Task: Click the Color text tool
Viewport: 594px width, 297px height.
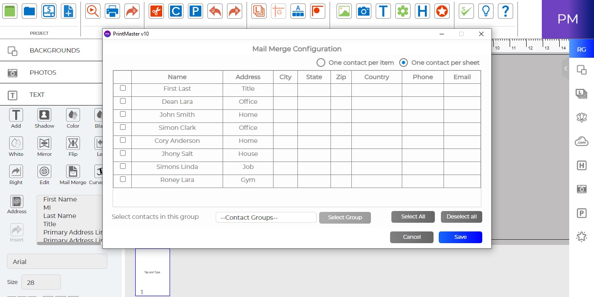Action: pos(73,118)
